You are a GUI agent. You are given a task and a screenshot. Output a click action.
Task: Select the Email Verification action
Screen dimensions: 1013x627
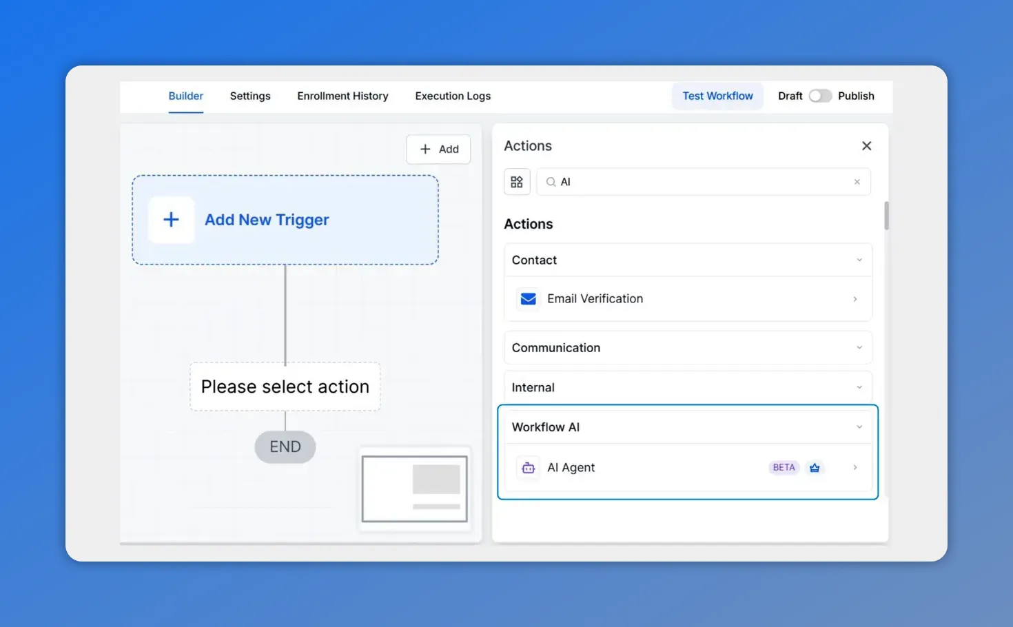689,298
